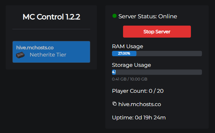Click the RAM Usage progress bar
The image size is (215, 133).
pyautogui.click(x=157, y=54)
